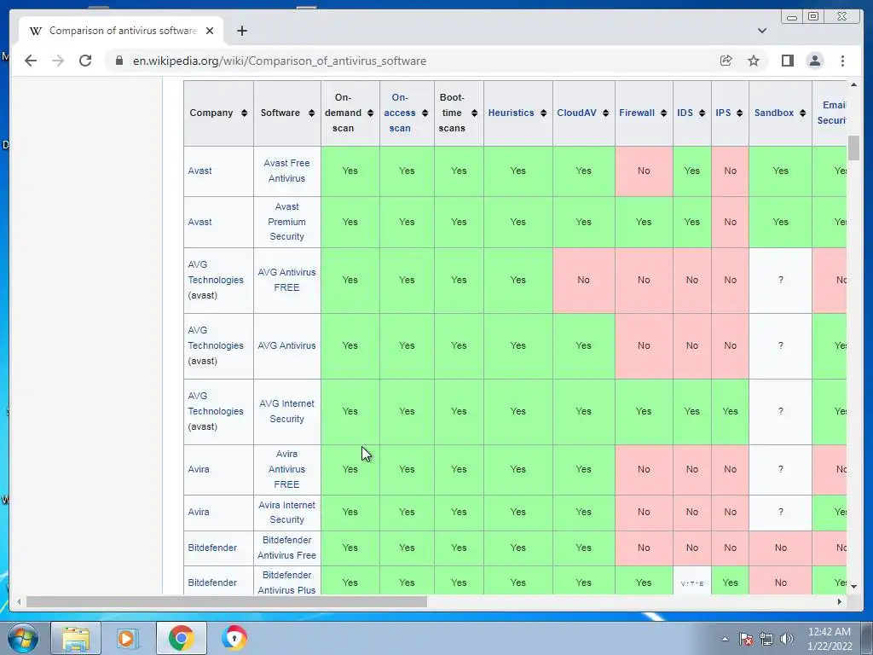
Task: Open the Firewall header link
Action: coord(636,113)
